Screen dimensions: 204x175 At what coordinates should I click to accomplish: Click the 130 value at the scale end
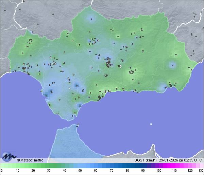(x=201, y=171)
